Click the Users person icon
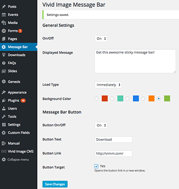This screenshot has width=179, height=189. [x=4, y=108]
